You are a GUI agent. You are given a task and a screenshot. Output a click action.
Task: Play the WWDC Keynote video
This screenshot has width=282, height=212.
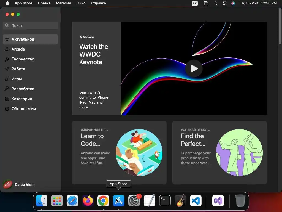[x=194, y=68]
